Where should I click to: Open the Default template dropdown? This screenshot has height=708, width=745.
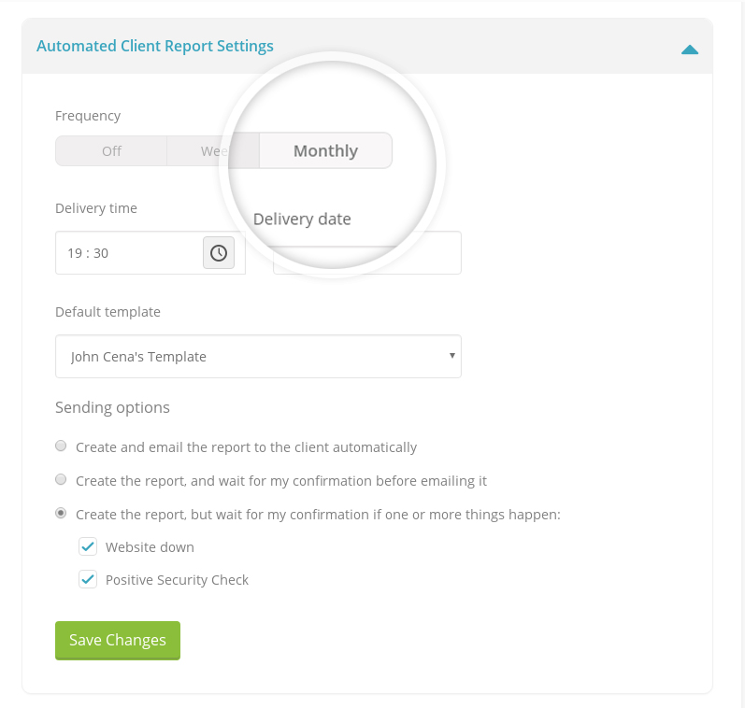point(258,357)
